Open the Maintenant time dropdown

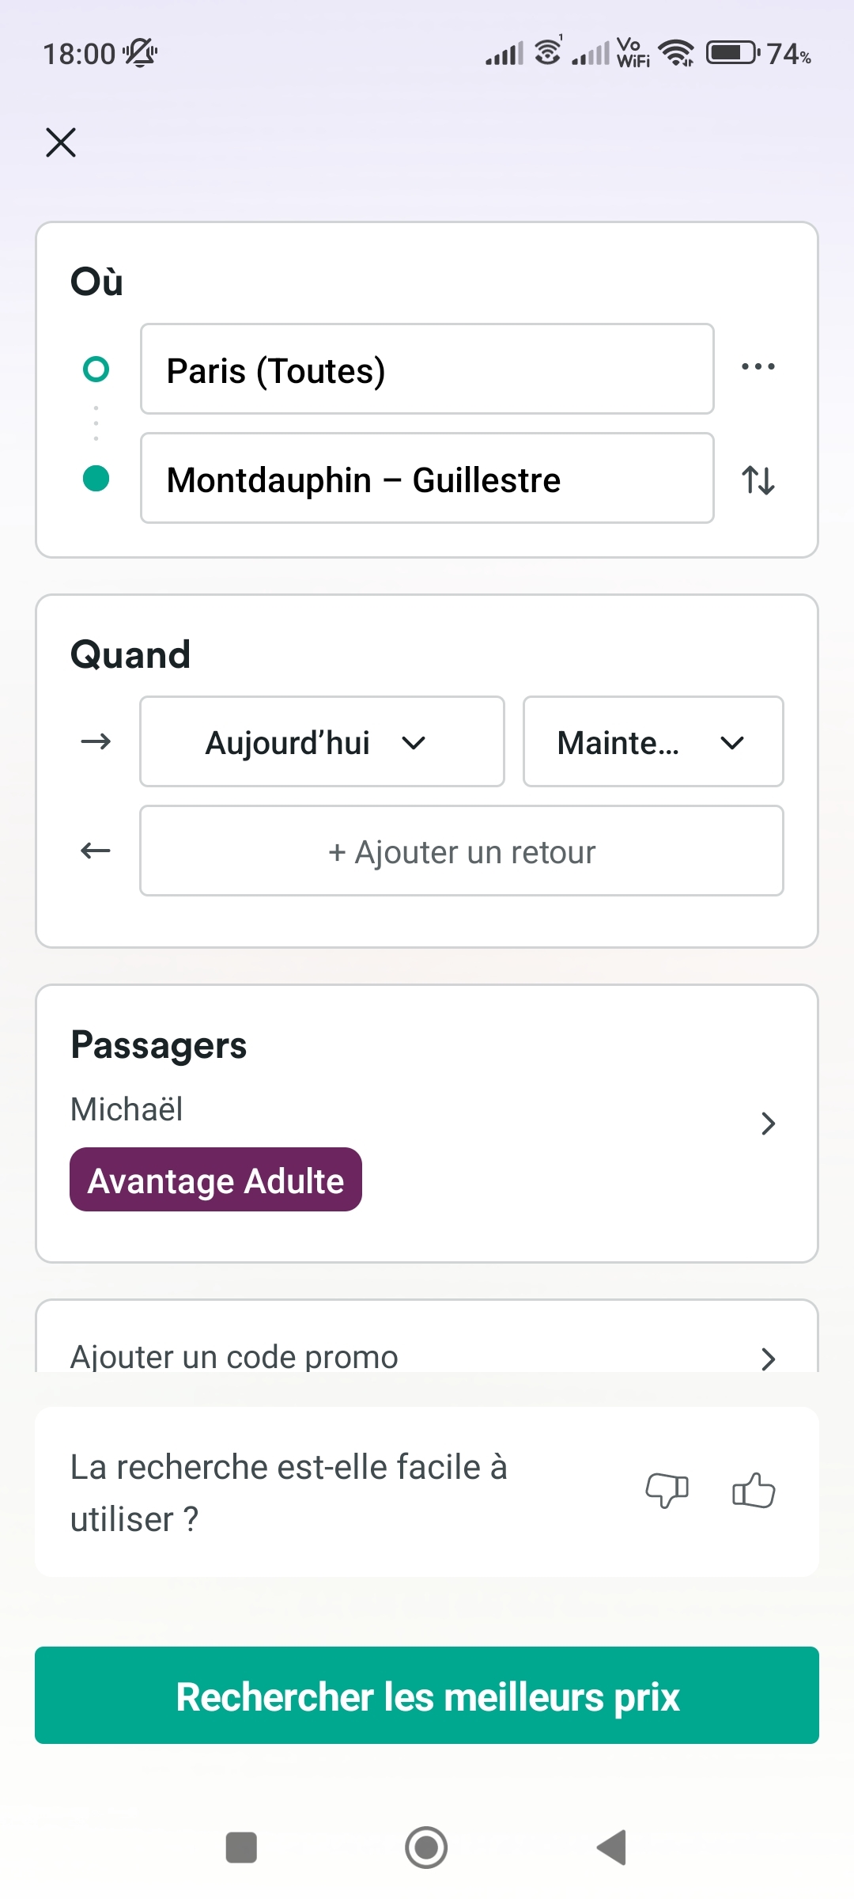(653, 742)
